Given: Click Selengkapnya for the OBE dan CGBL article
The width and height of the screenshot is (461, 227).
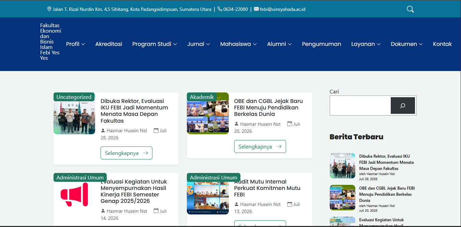Looking at the screenshot, I should click(260, 146).
